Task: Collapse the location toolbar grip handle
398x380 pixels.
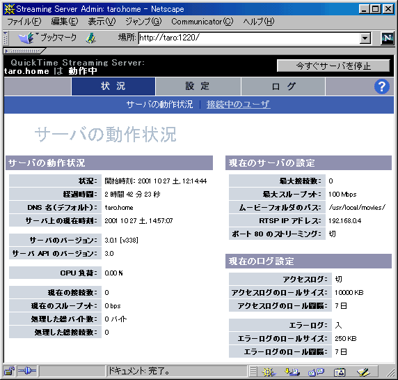Action: click(x=6, y=38)
